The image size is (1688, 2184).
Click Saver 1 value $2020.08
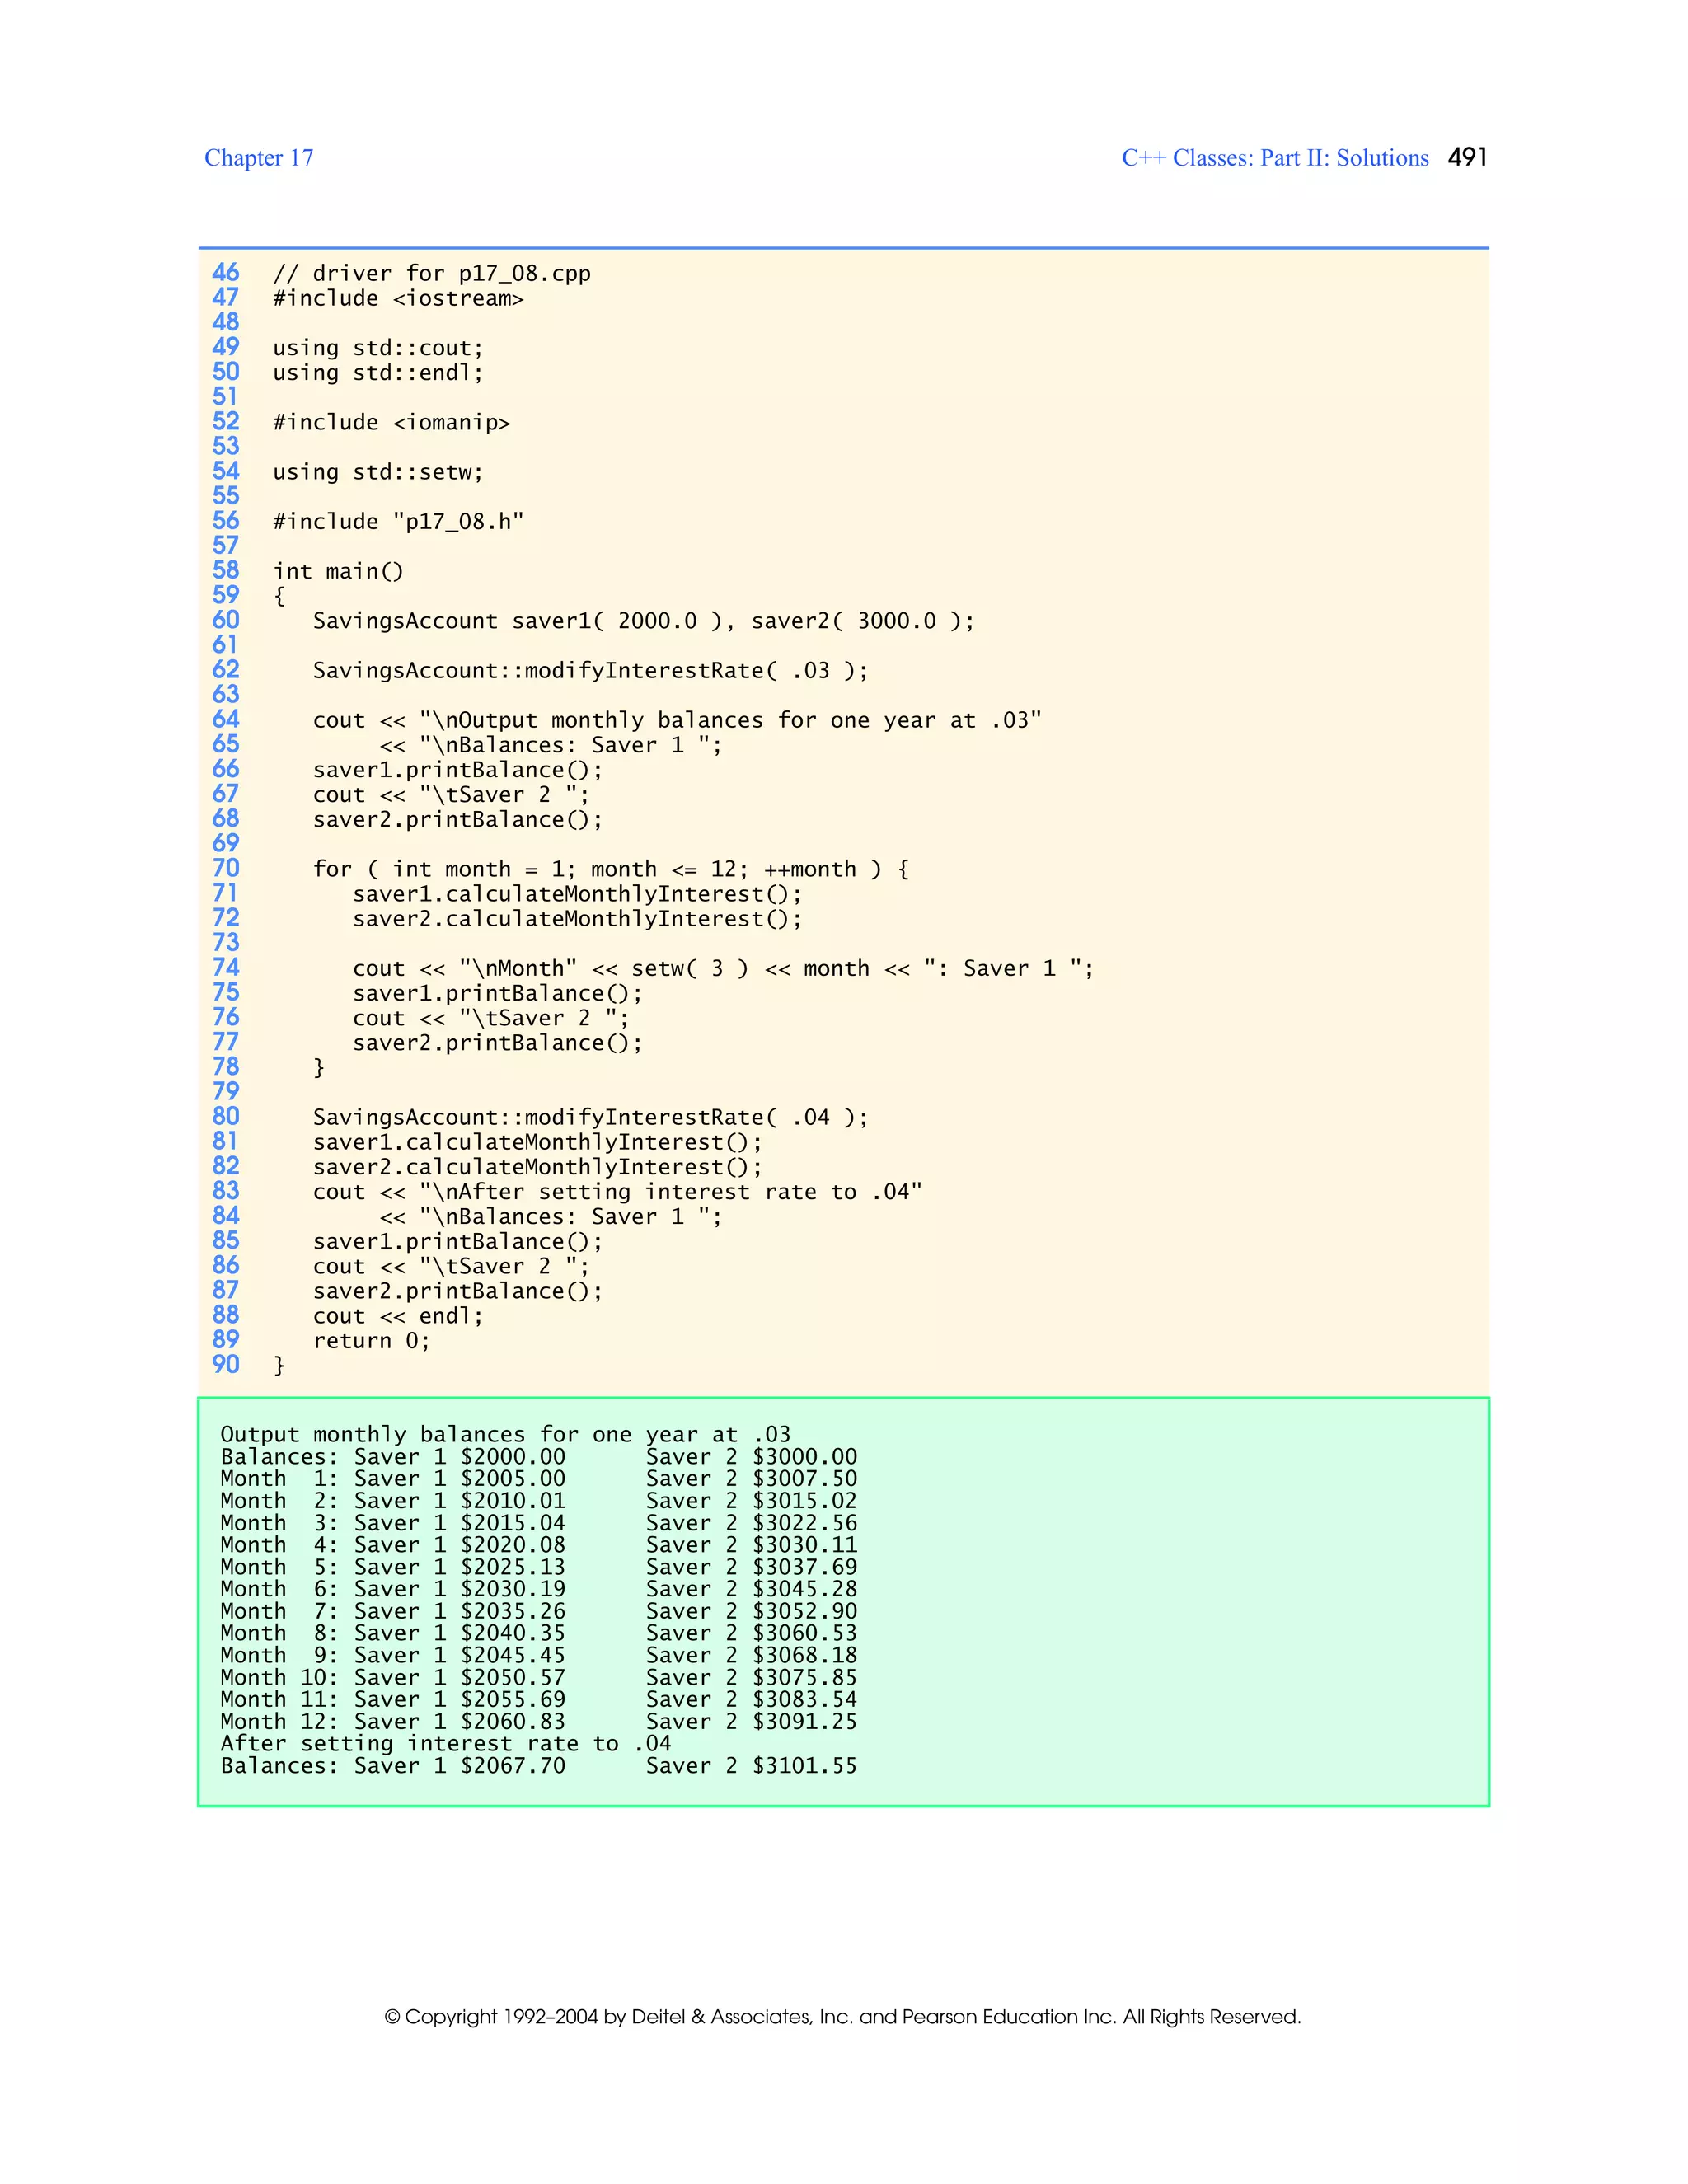(513, 1545)
